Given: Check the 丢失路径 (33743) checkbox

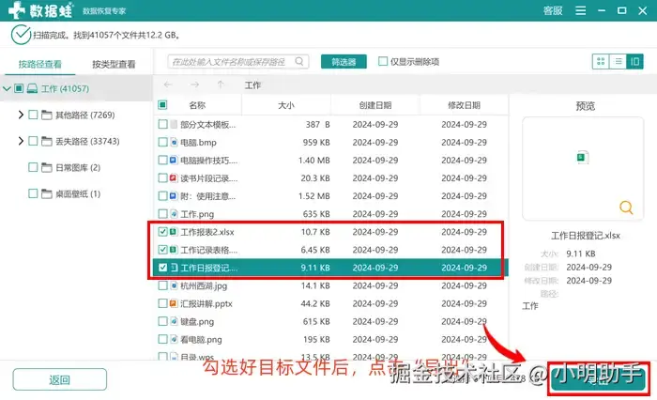Looking at the screenshot, I should (x=33, y=141).
